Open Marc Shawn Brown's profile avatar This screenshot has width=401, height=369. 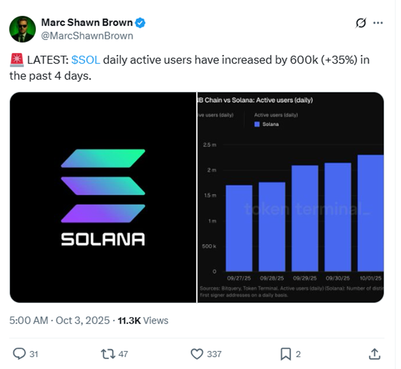22,29
